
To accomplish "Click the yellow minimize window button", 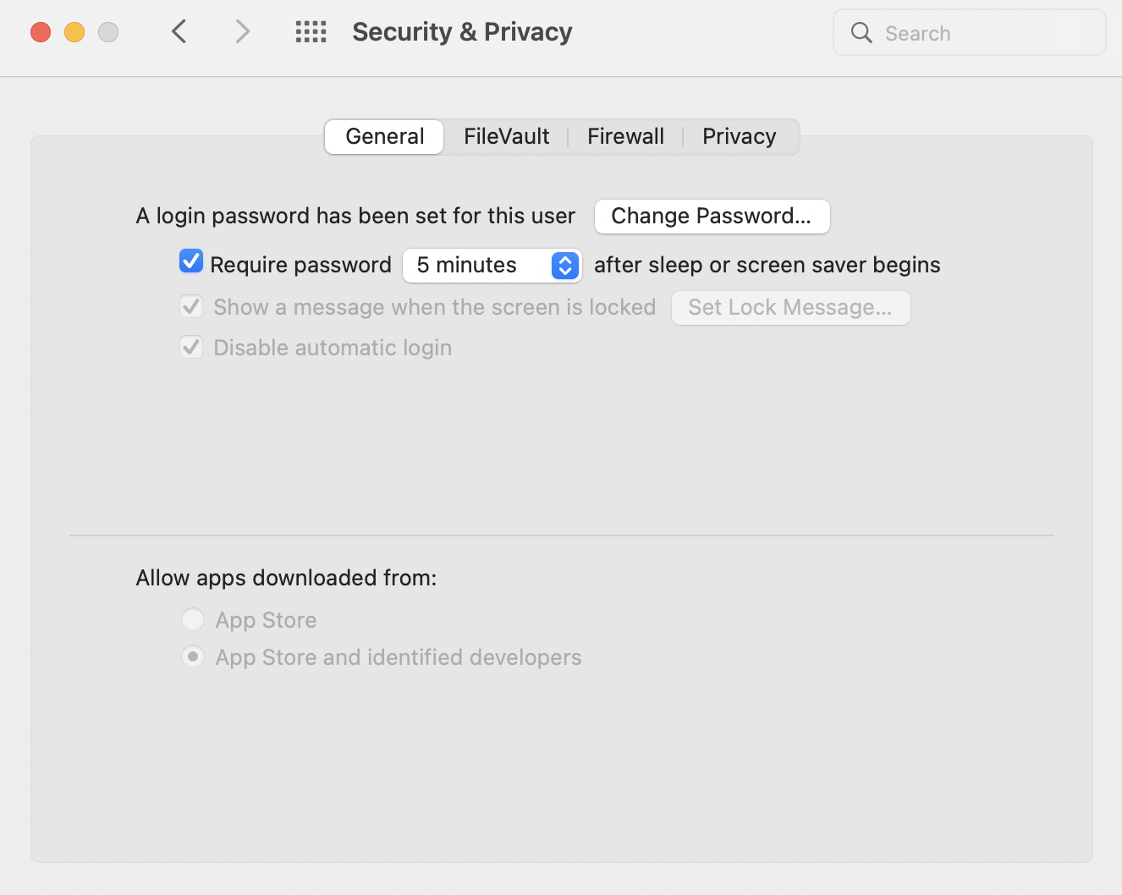I will 74,32.
